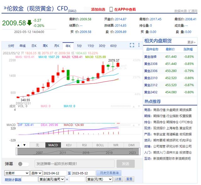Switch to the 日K chart tab
The width and height of the screenshot is (201, 185).
pyautogui.click(x=34, y=46)
